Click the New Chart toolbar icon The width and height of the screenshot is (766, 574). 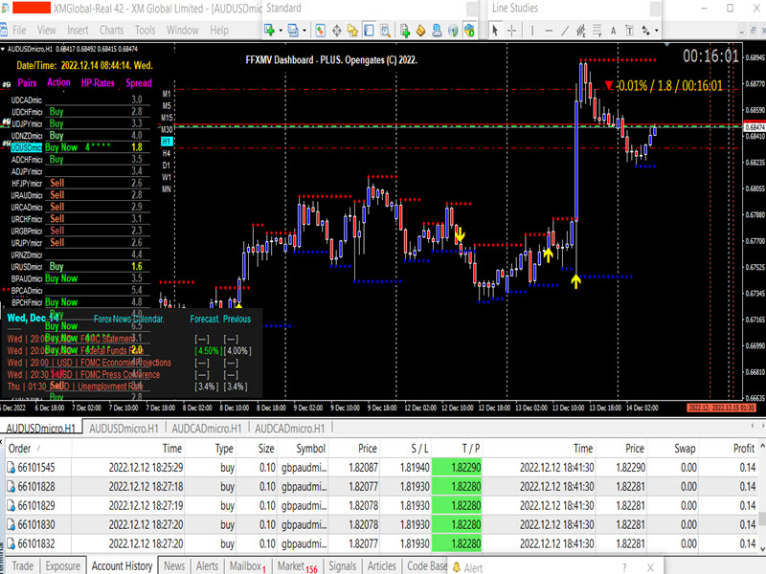point(269,31)
